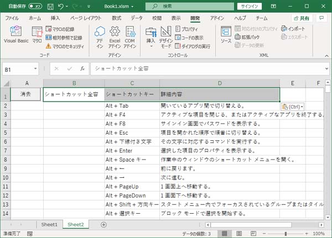Click the Undo arrow

[60, 6]
